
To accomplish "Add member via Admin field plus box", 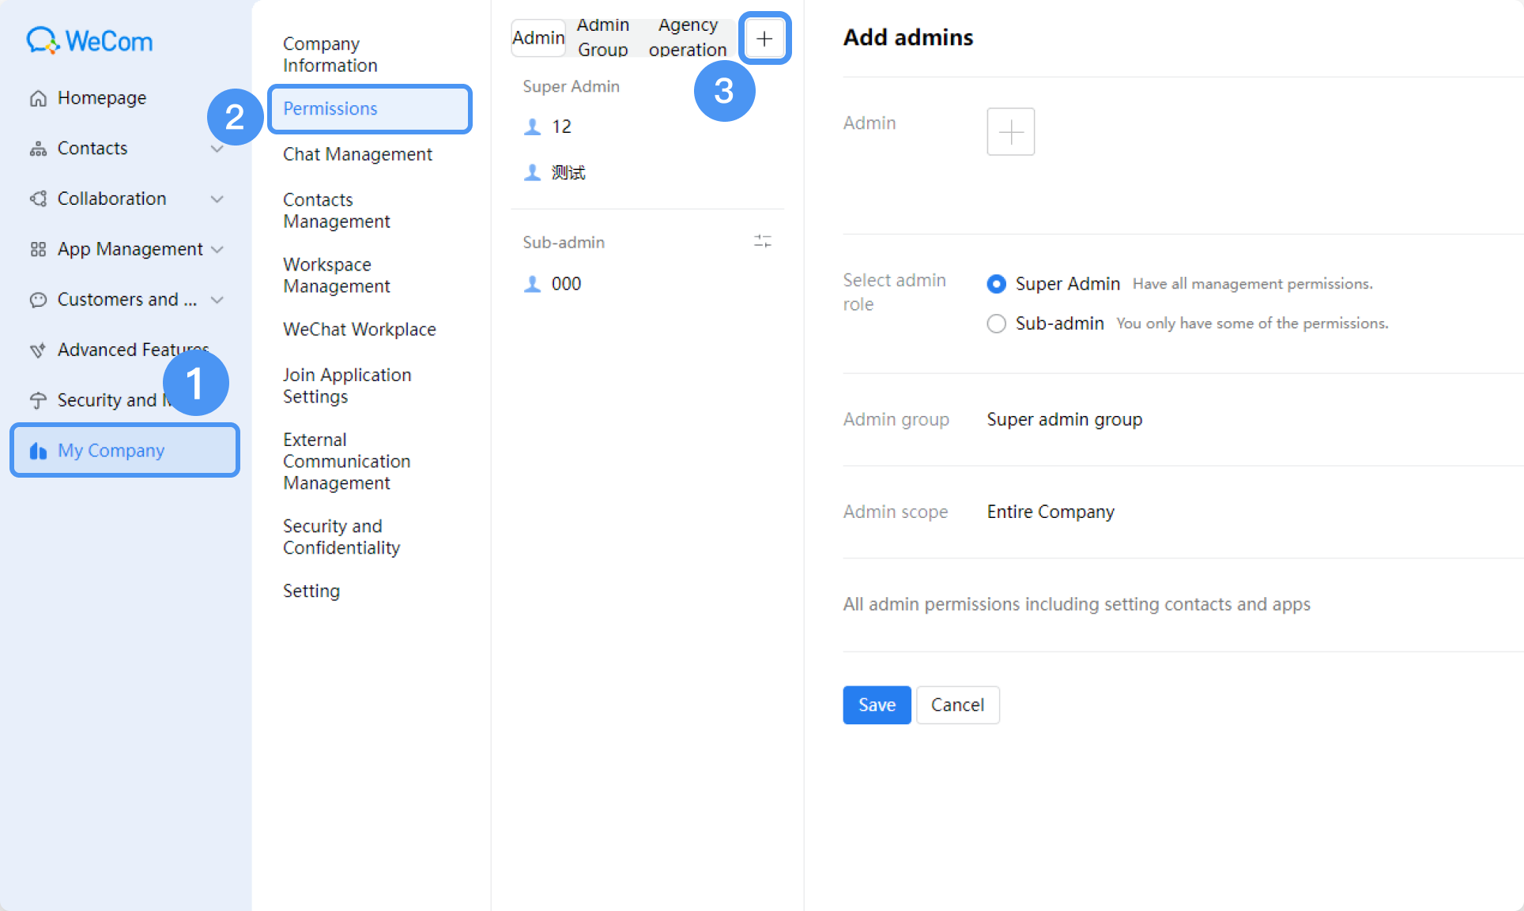I will tap(1011, 131).
